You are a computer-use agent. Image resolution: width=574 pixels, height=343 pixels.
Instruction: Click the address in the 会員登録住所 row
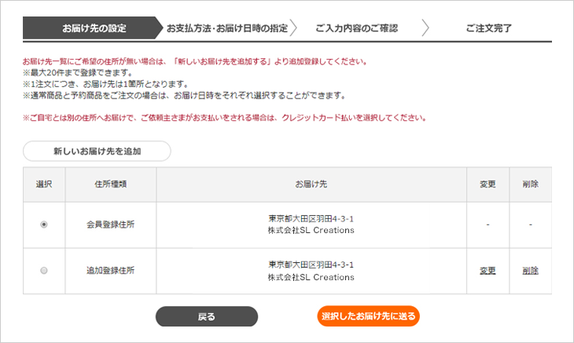click(311, 224)
